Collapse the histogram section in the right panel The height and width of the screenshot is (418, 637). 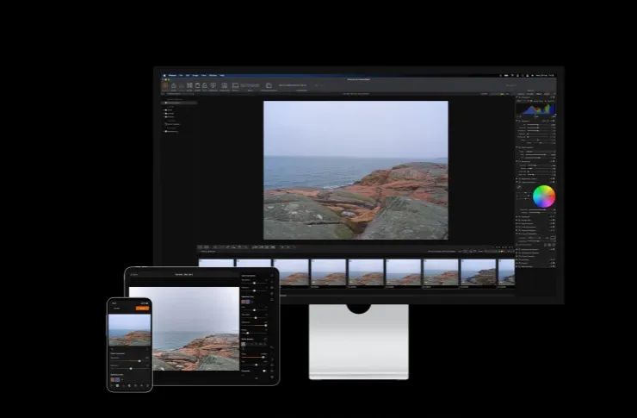pos(517,97)
